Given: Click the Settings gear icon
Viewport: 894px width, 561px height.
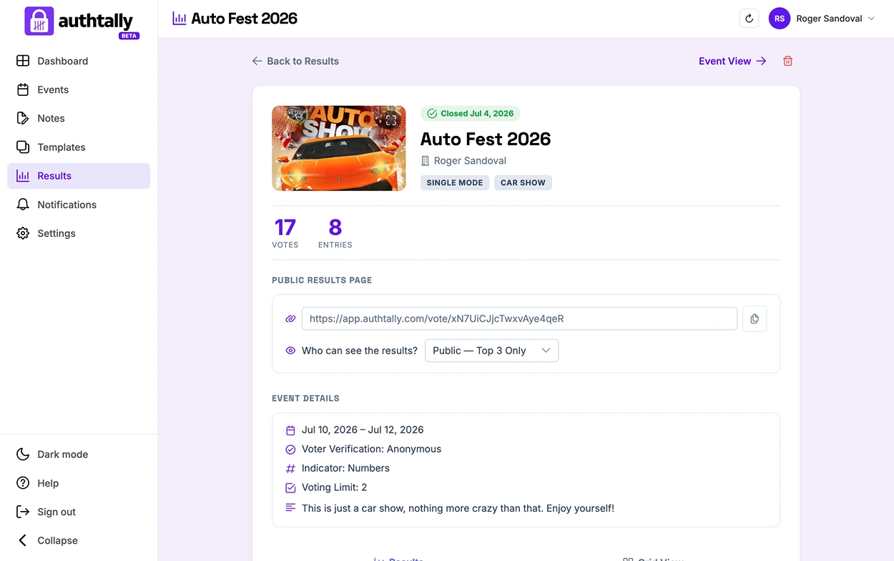Looking at the screenshot, I should click(x=23, y=233).
